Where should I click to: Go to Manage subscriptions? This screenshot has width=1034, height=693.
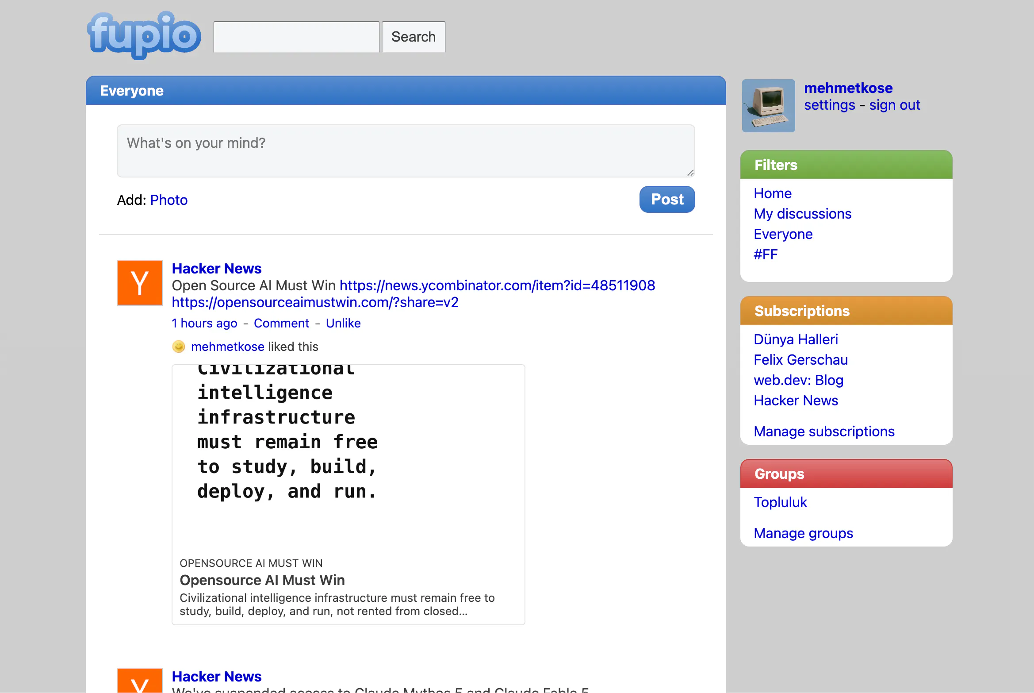[824, 431]
